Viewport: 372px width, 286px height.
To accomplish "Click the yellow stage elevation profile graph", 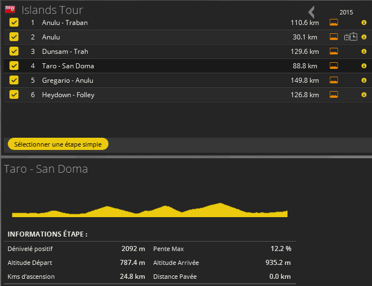I will coord(150,210).
